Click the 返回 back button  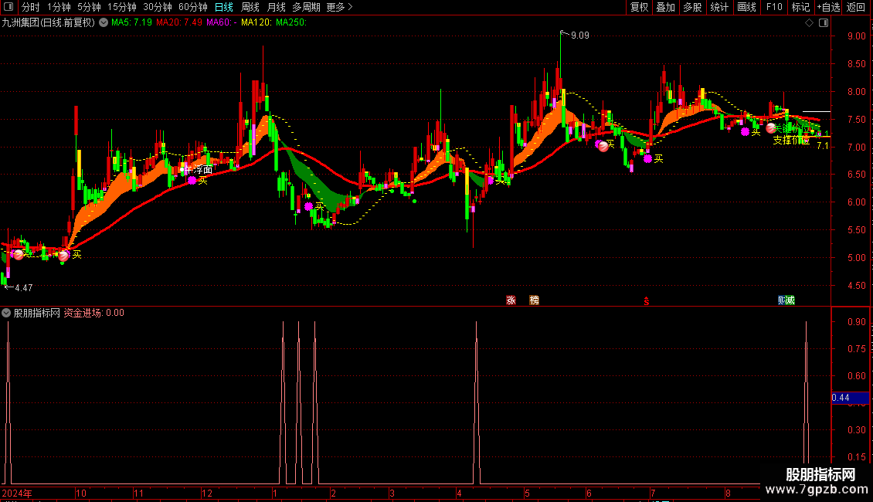[x=856, y=7]
